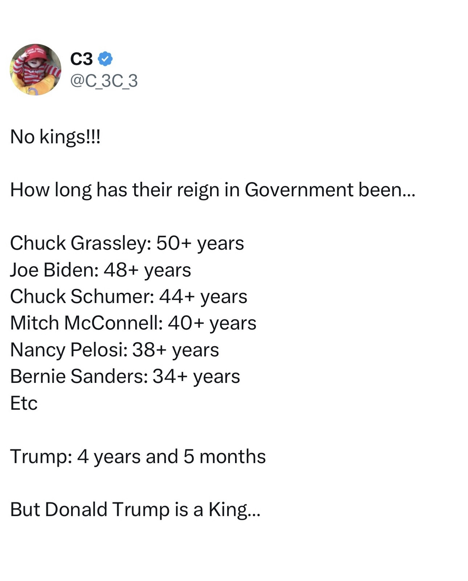Select the Joe Biden name

(52, 270)
